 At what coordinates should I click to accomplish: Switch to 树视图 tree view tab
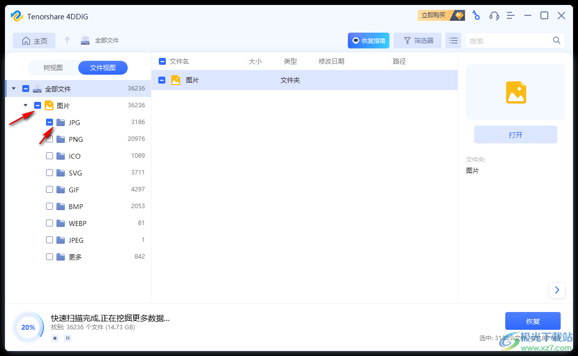coord(53,68)
